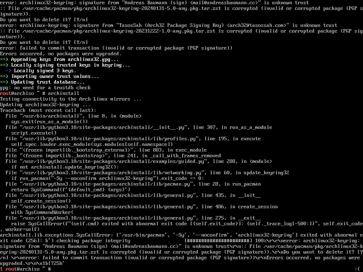Click the green arrow before 'Updating trust database'
The image size is (363, 272).
[4, 82]
